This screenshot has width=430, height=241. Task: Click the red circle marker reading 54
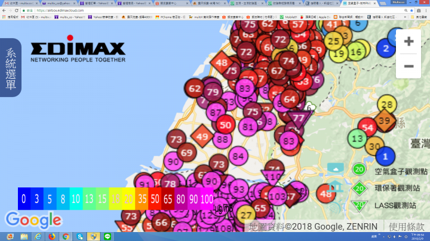[x=367, y=127]
